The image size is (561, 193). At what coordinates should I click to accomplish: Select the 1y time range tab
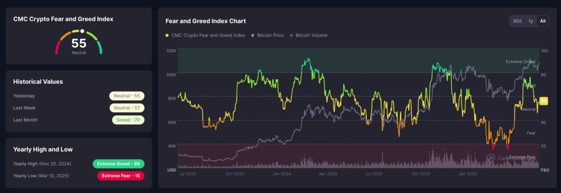[x=530, y=21]
